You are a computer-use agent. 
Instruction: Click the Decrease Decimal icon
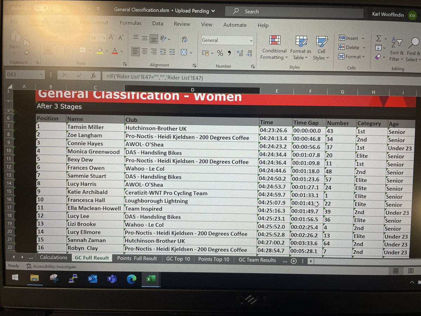coord(249,53)
